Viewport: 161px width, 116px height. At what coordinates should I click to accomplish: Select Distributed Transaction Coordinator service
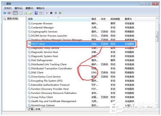pos(81,68)
